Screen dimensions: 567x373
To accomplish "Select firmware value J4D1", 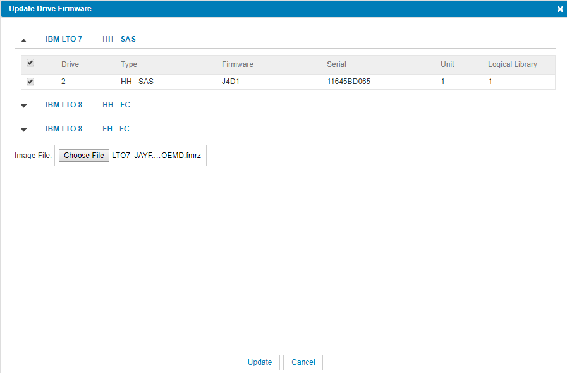I will (231, 82).
